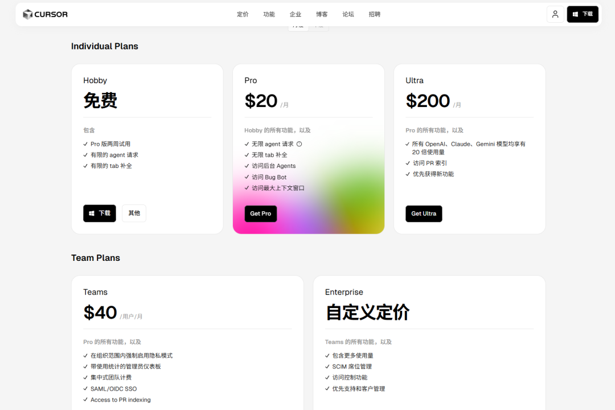Click the '访问最大上下文窗口' feature text
Image resolution: width=615 pixels, height=410 pixels.
click(x=278, y=188)
